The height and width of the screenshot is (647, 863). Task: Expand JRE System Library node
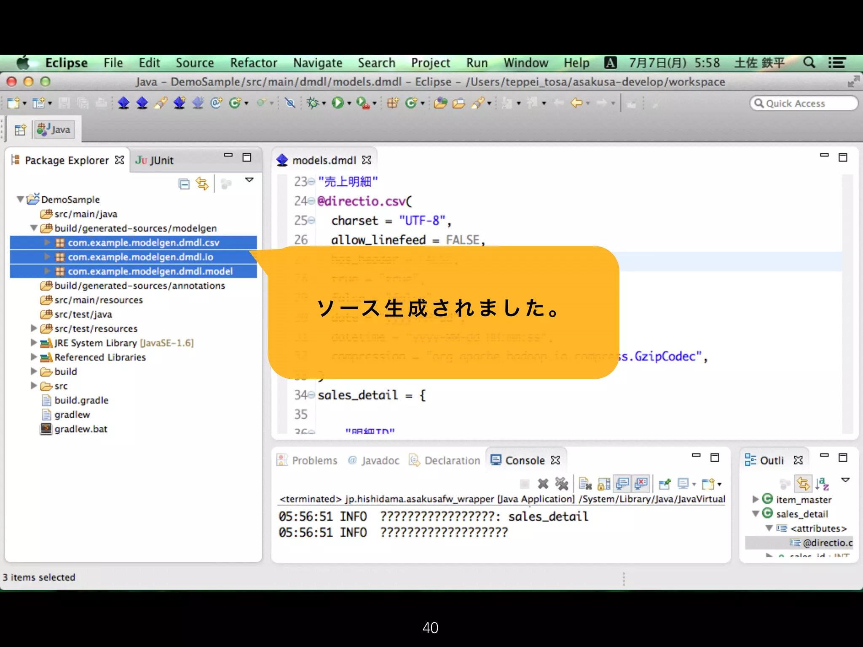34,342
